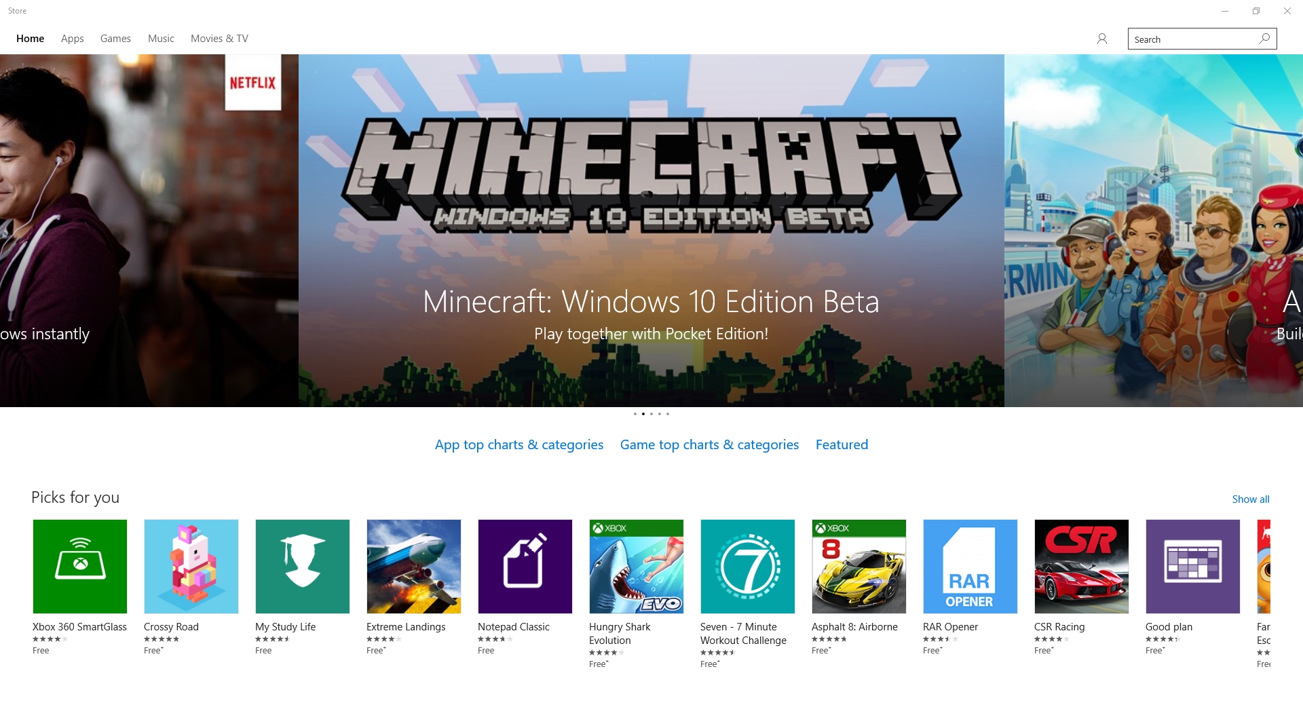
Task: Select the first carousel page dot
Action: point(635,414)
